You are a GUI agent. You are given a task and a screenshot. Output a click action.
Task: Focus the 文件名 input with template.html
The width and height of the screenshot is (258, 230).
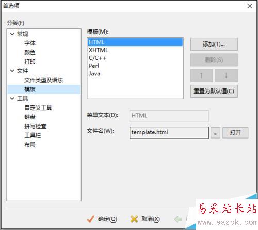[169, 133]
